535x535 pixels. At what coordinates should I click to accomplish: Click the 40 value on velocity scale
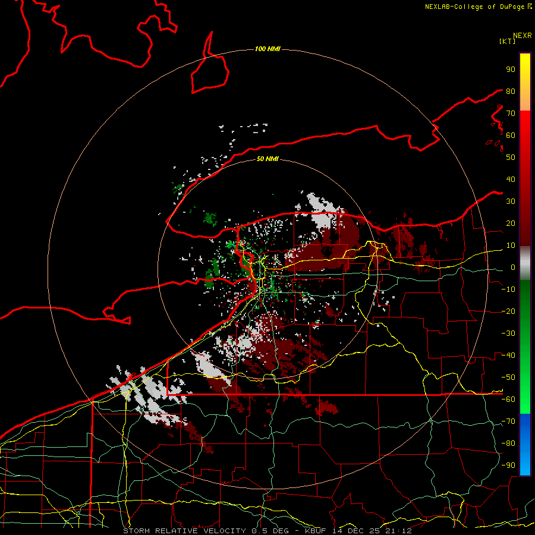511,179
